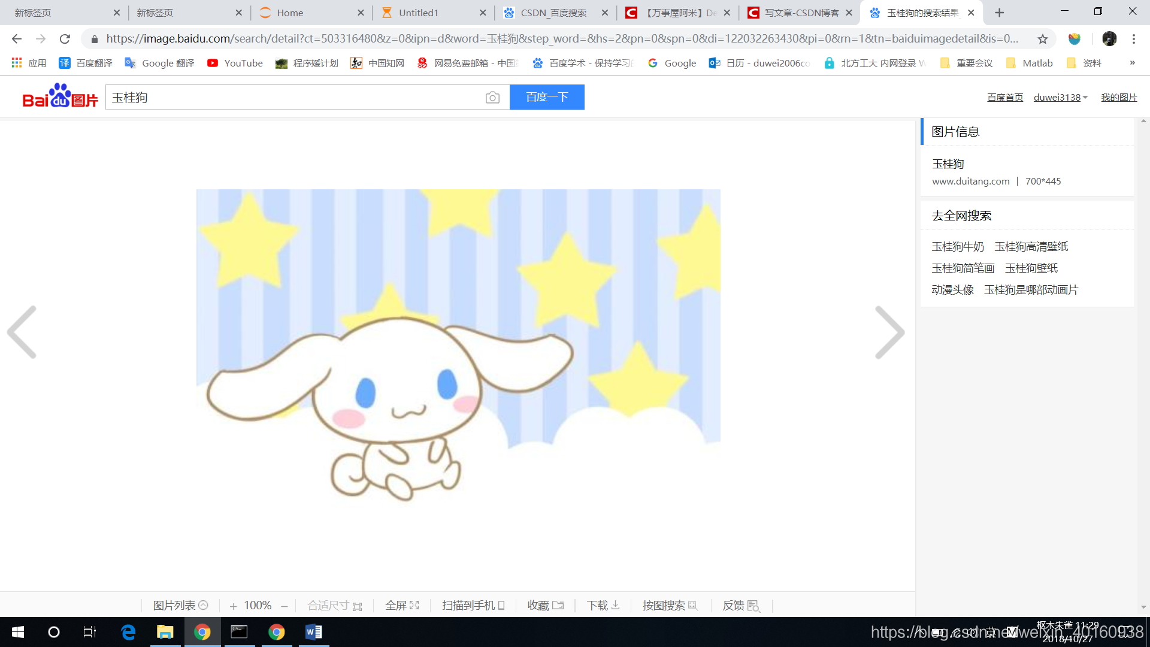Screen dimensions: 1150x647
Task: Open Google 翻译 bookmark
Action: pos(159,63)
